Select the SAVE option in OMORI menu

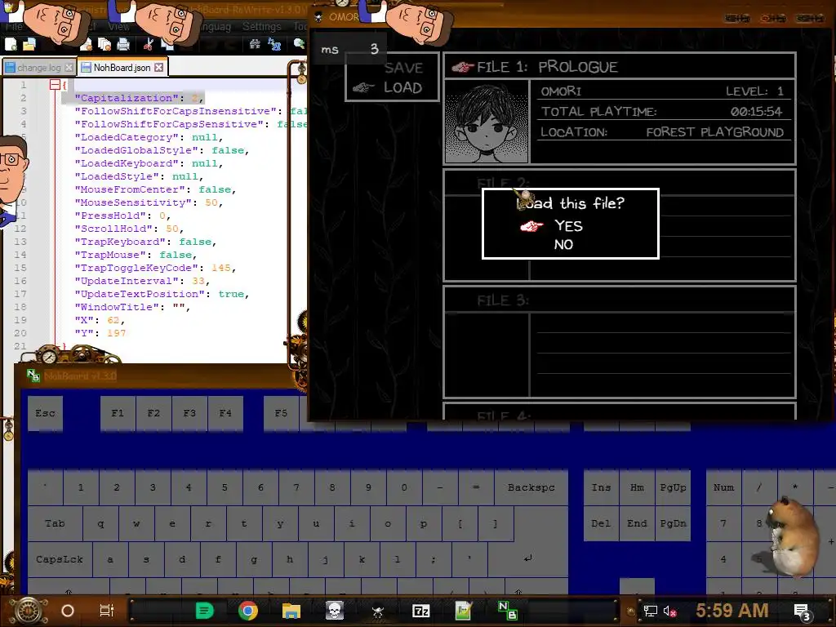pyautogui.click(x=403, y=68)
